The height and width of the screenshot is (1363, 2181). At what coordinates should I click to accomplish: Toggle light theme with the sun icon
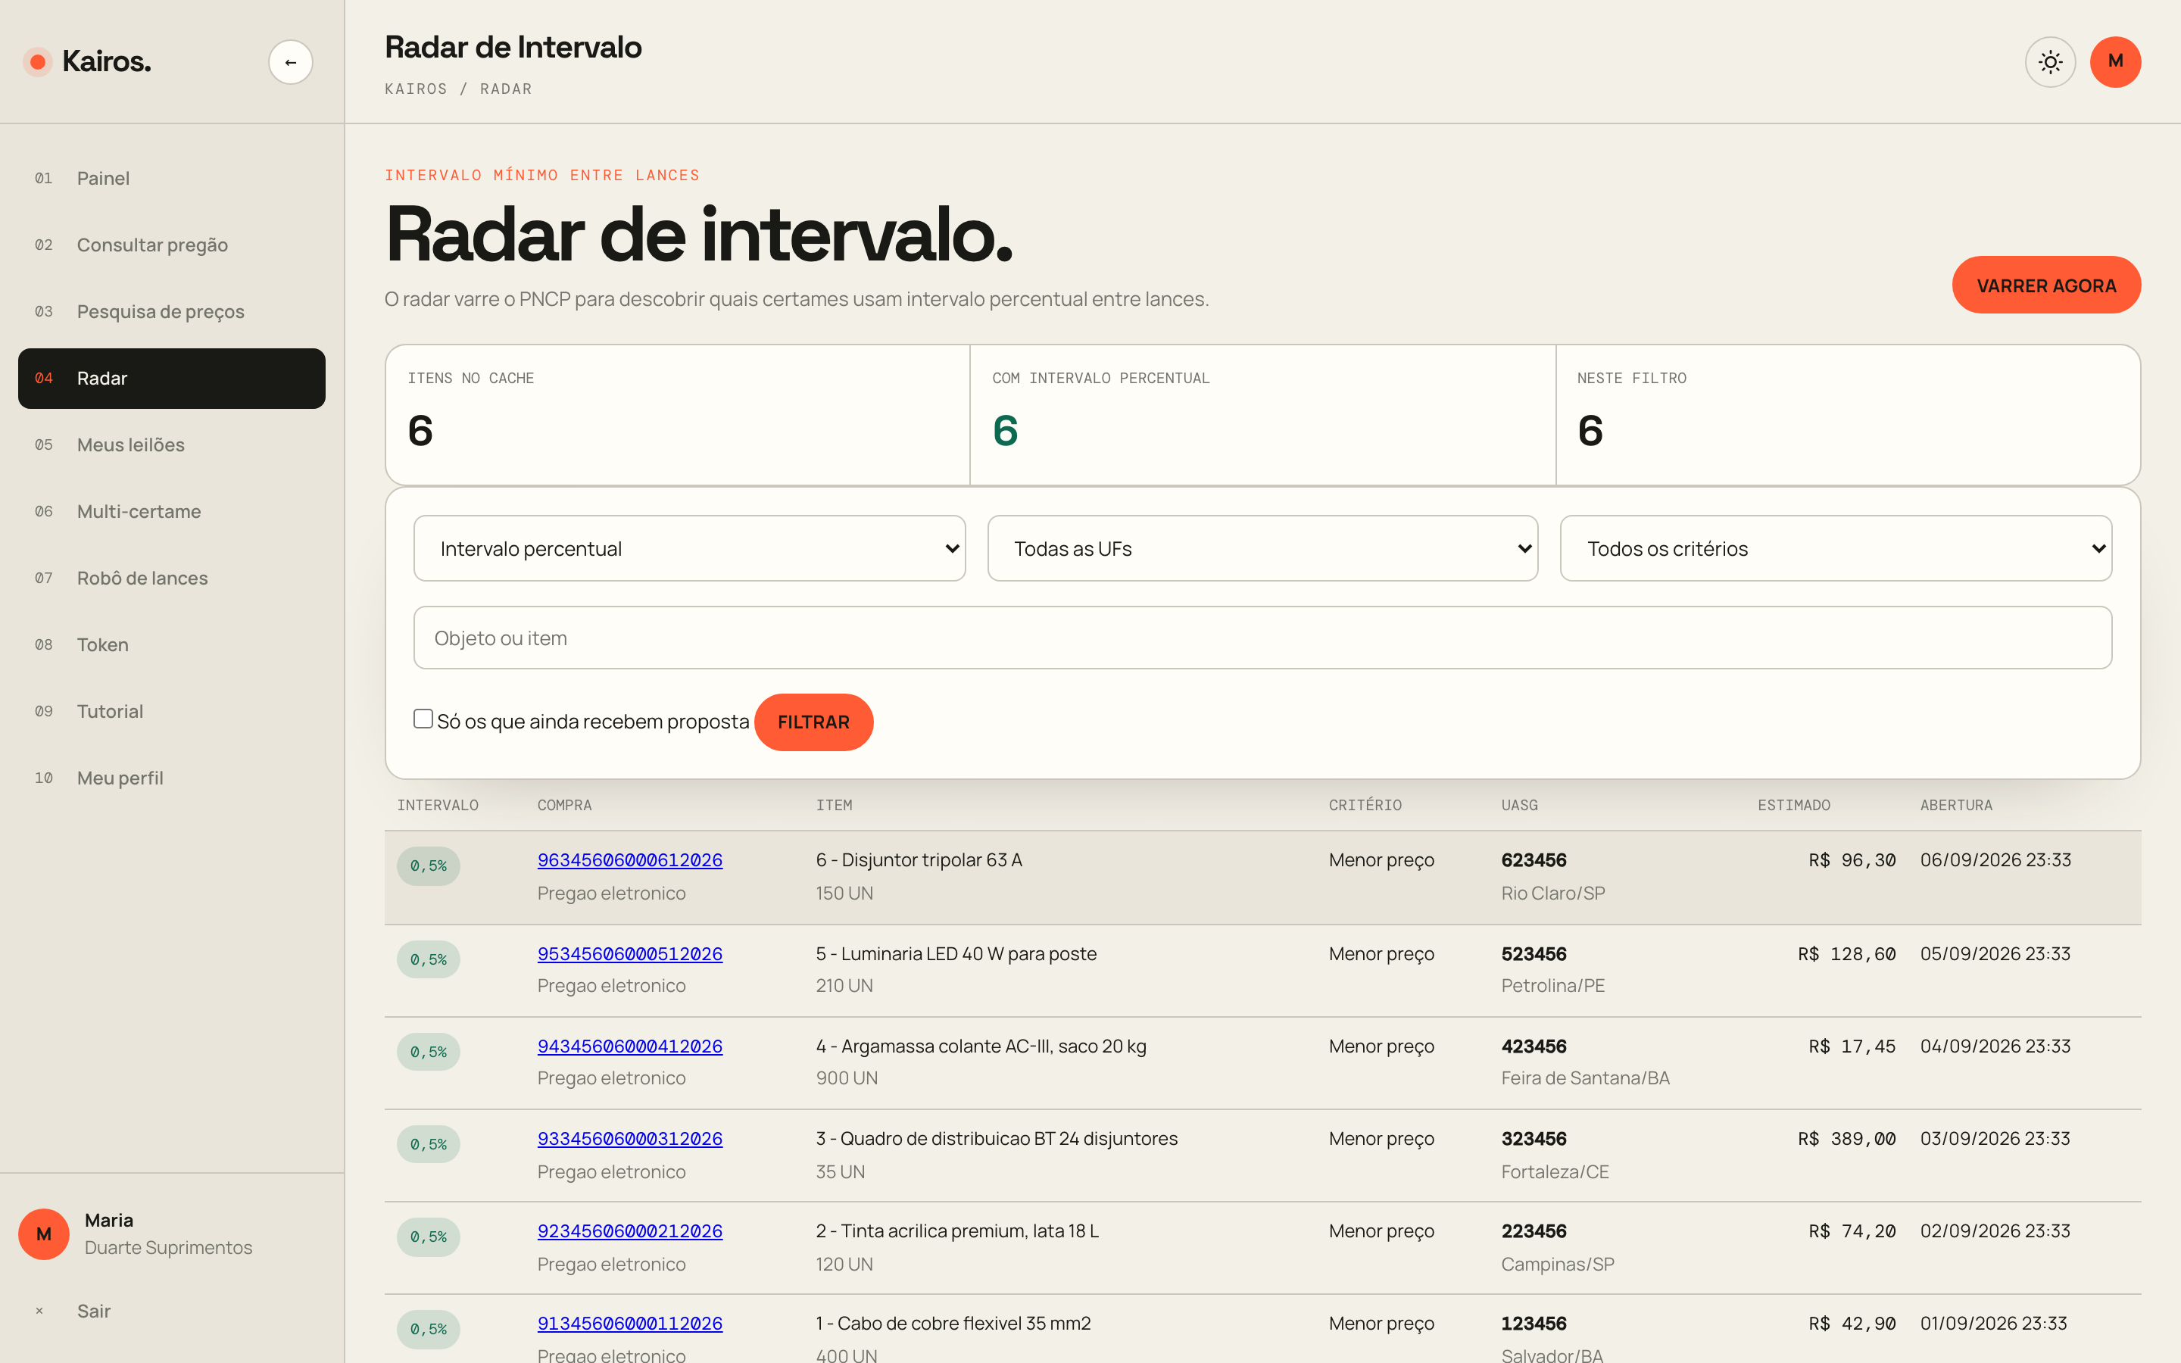pyautogui.click(x=2050, y=62)
